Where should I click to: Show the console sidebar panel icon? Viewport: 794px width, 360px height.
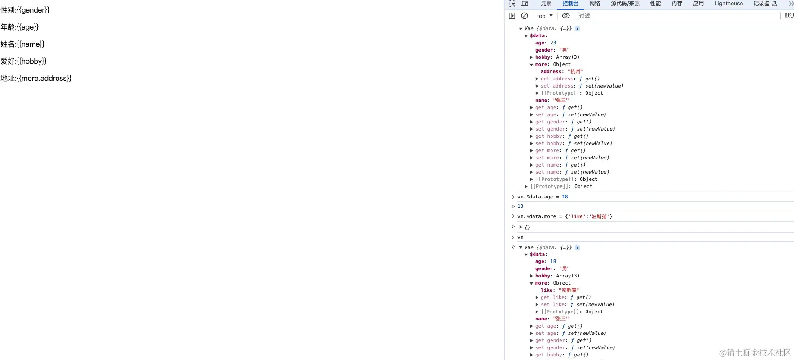click(x=512, y=16)
